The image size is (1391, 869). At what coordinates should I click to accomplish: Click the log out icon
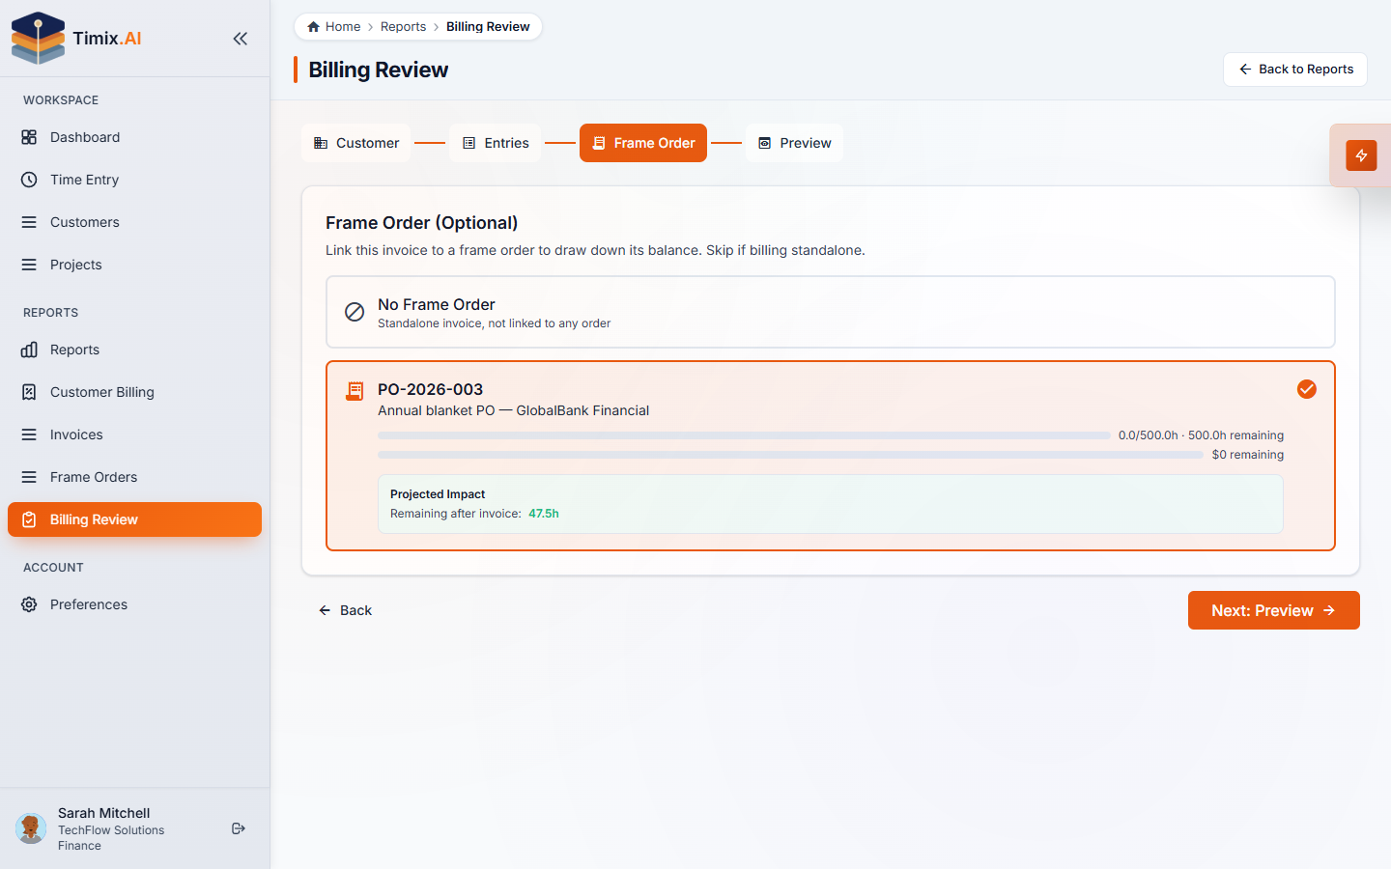(x=239, y=828)
